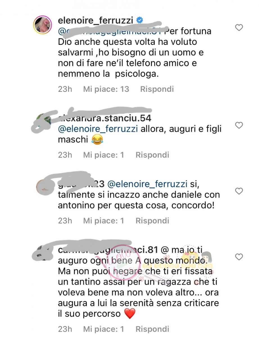Open elenoire_ferruzzi's profile picture
This screenshot has width=259, height=337.
point(43,24)
